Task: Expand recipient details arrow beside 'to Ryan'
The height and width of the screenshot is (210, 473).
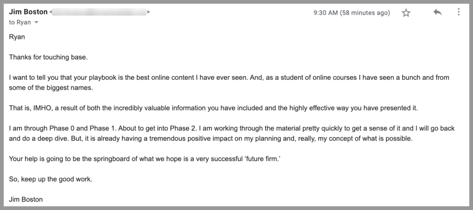Action: point(36,23)
